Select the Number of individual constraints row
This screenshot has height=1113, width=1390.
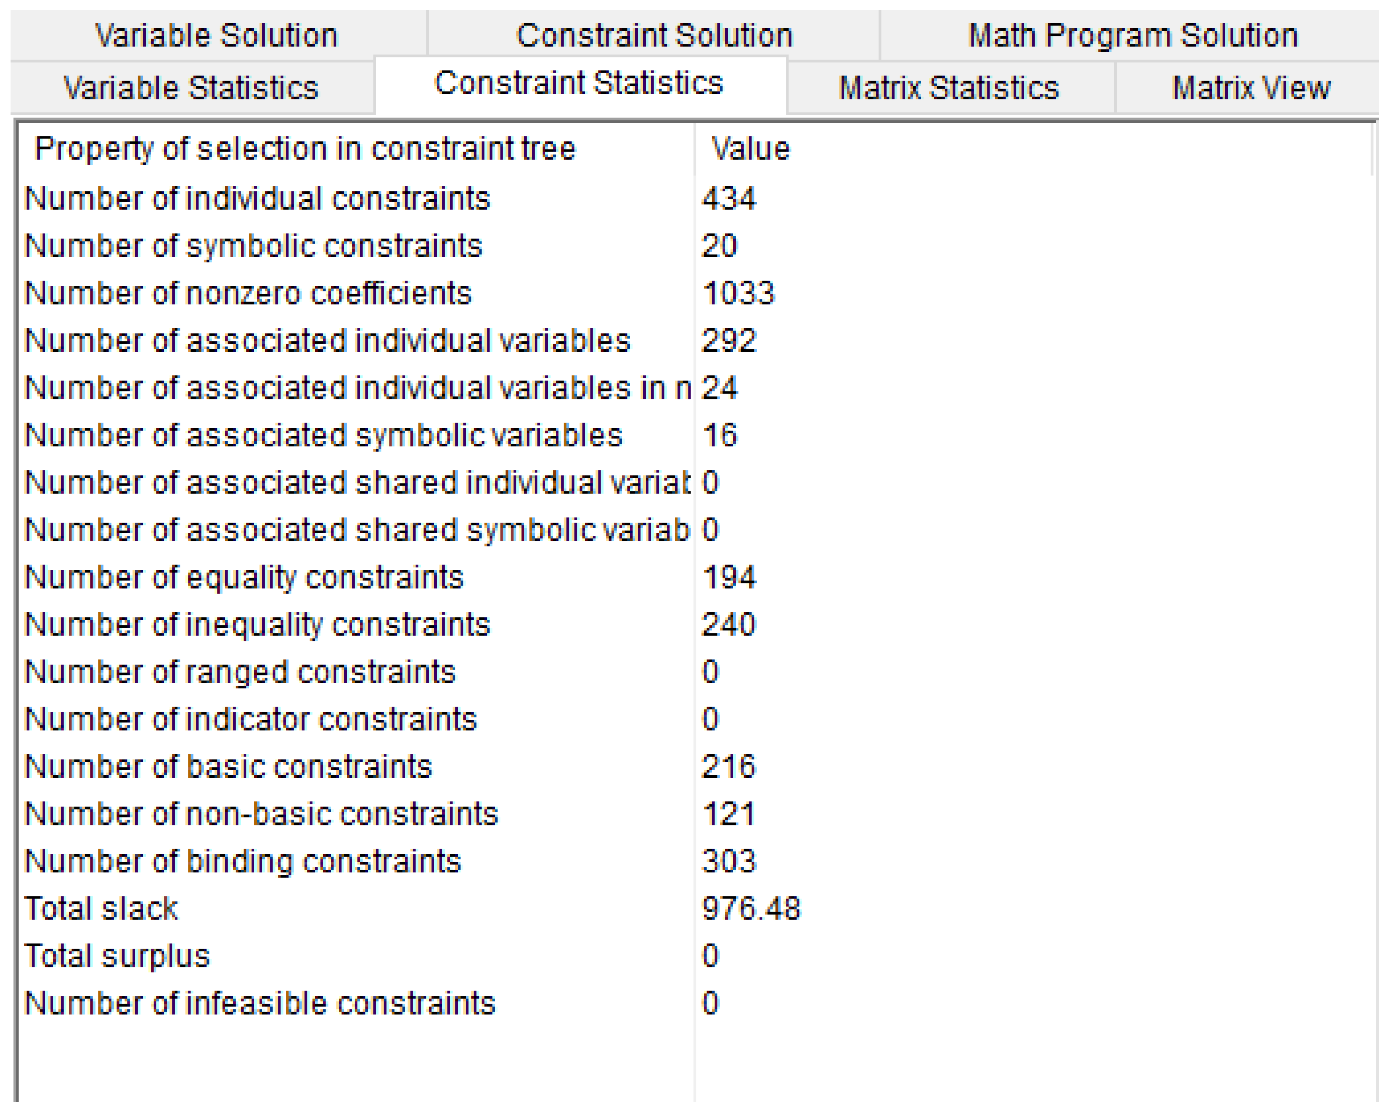257,198
